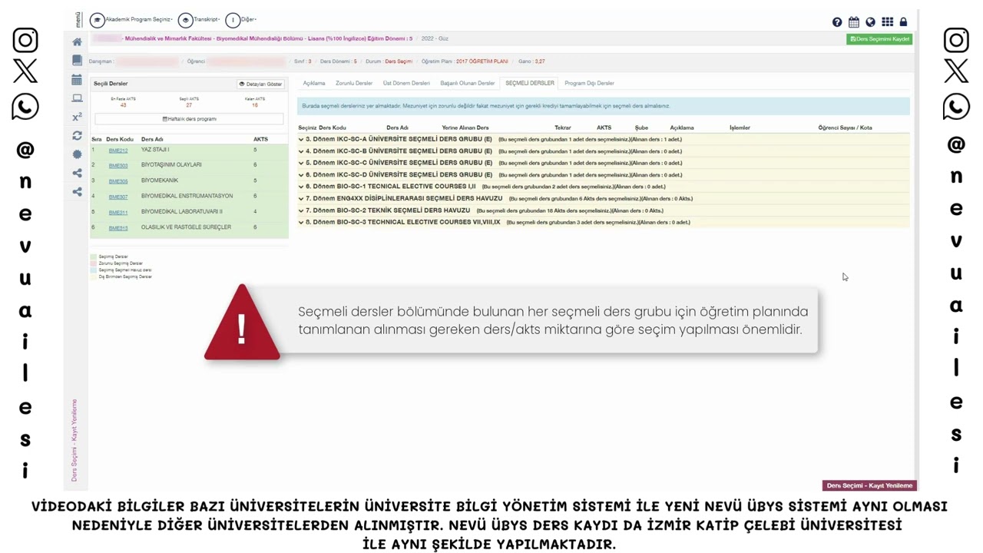Open course code BME305 link
Image resolution: width=983 pixels, height=553 pixels.
118,181
